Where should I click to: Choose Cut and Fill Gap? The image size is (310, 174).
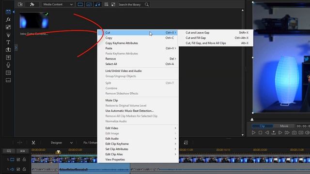(x=216, y=38)
